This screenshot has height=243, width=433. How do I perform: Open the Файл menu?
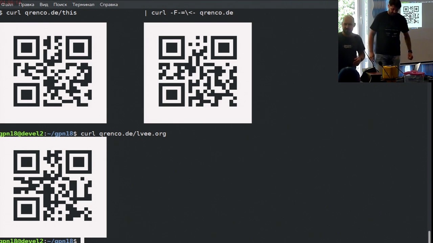pos(7,4)
